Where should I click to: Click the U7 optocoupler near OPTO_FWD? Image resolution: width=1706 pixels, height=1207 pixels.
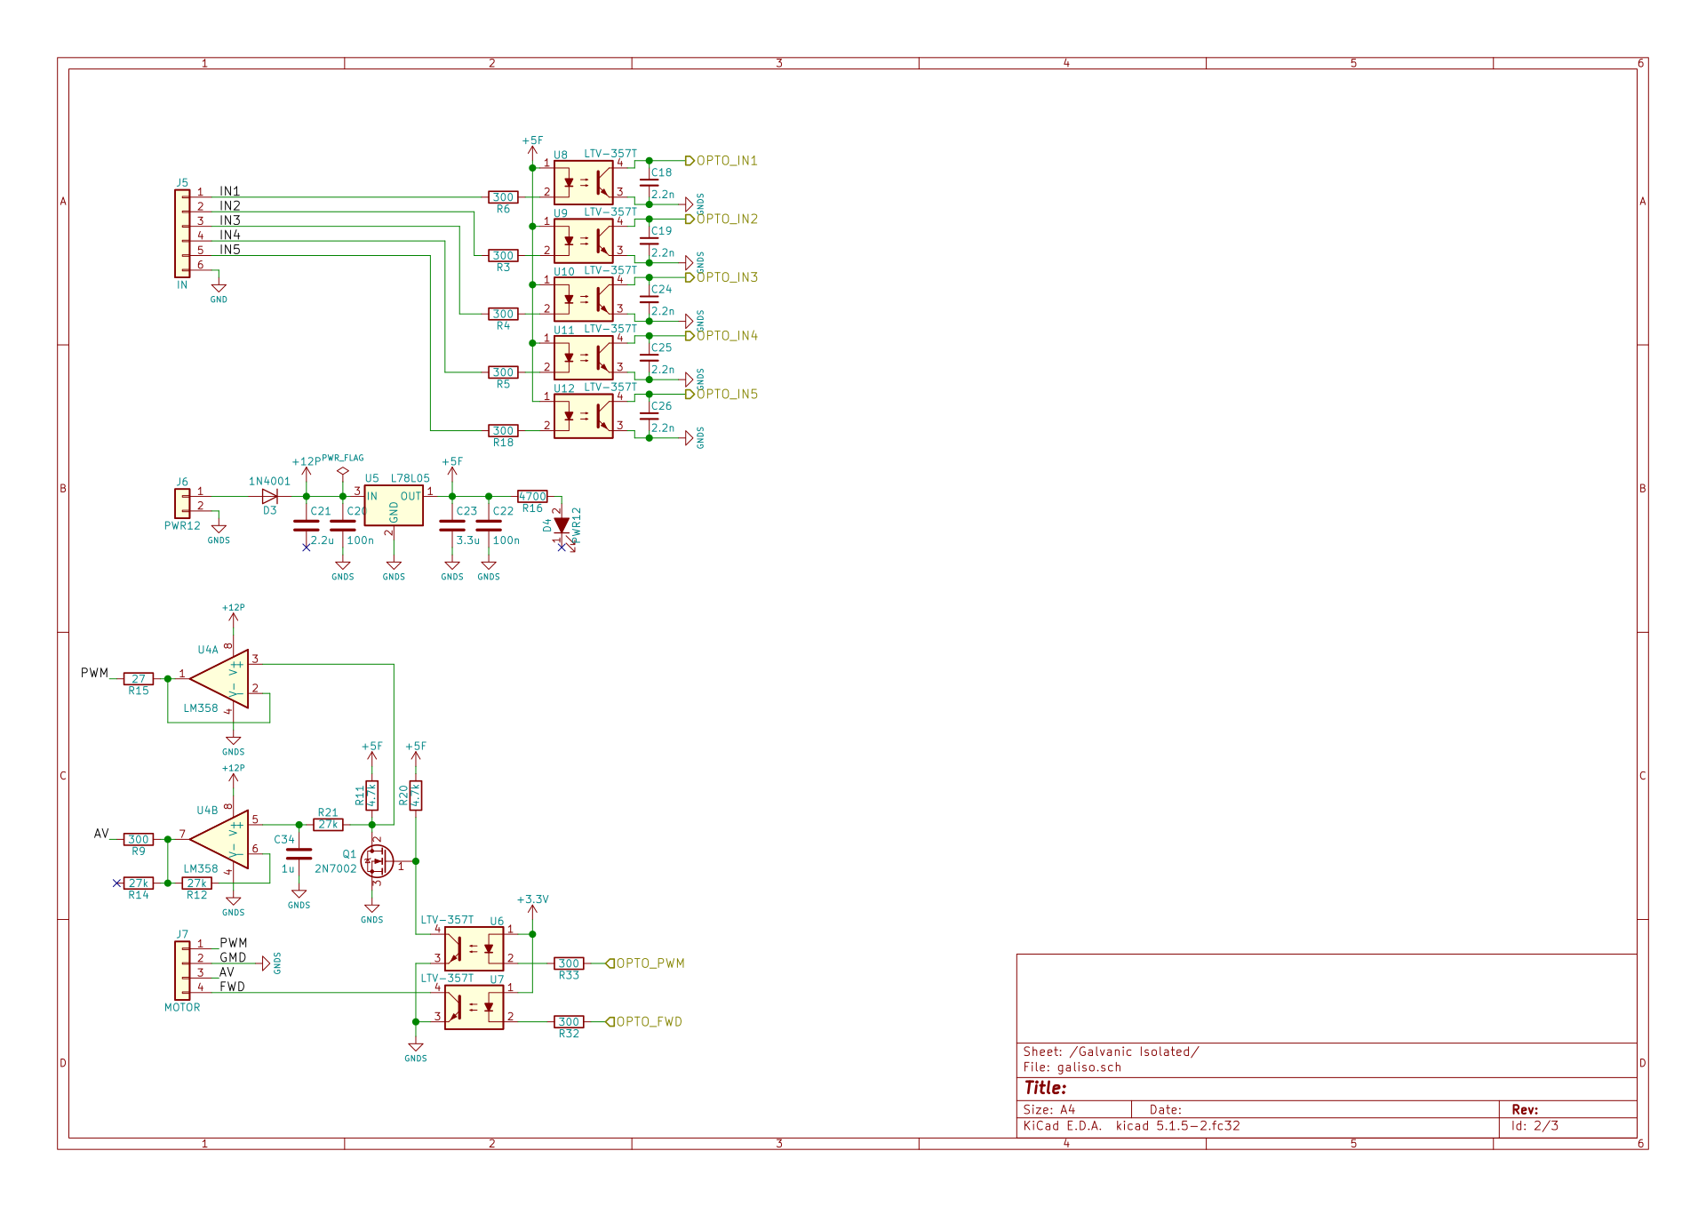click(474, 1007)
